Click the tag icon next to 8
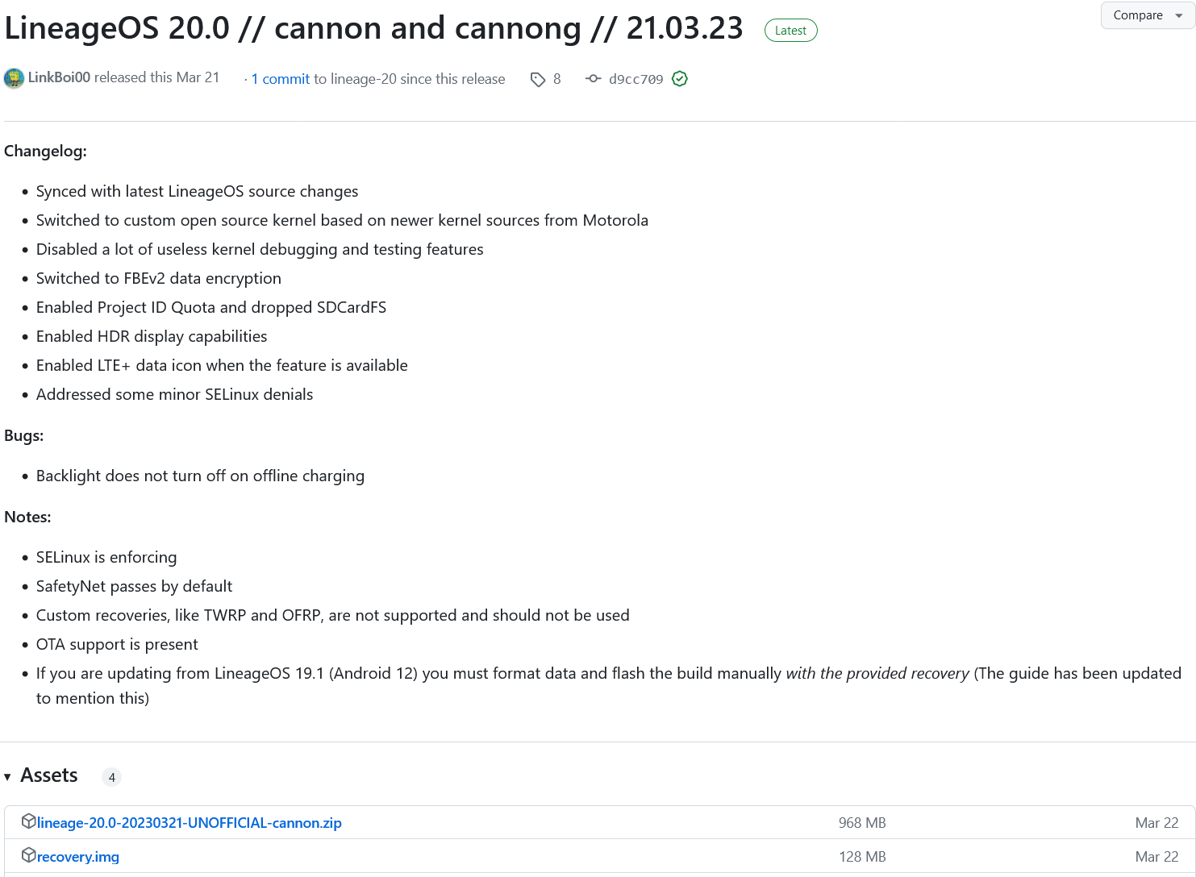The width and height of the screenshot is (1196, 877). [538, 79]
